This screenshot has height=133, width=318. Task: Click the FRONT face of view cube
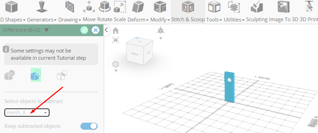[x=135, y=54]
